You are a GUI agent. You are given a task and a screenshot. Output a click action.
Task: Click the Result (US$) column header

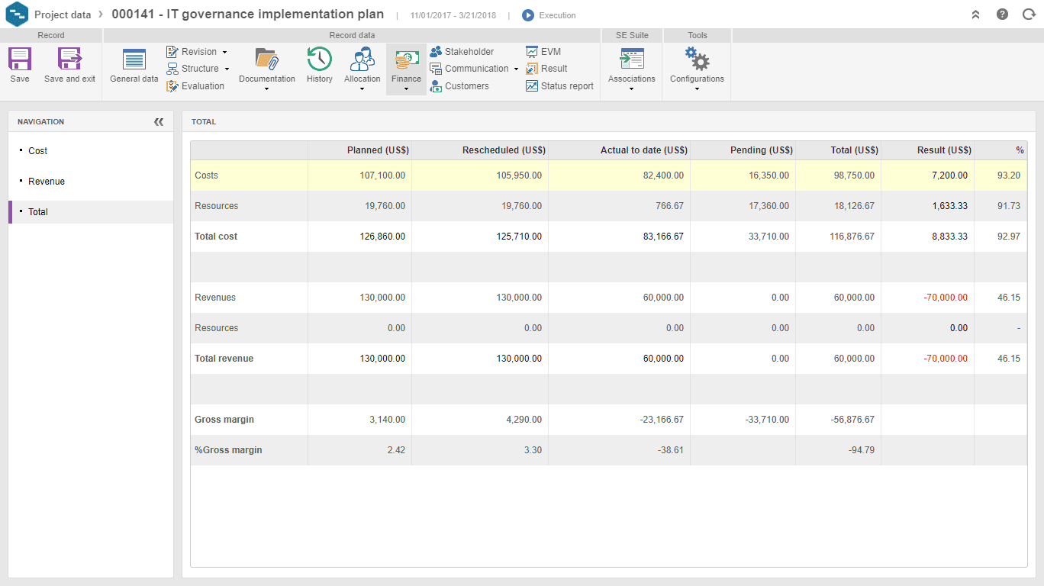point(927,150)
